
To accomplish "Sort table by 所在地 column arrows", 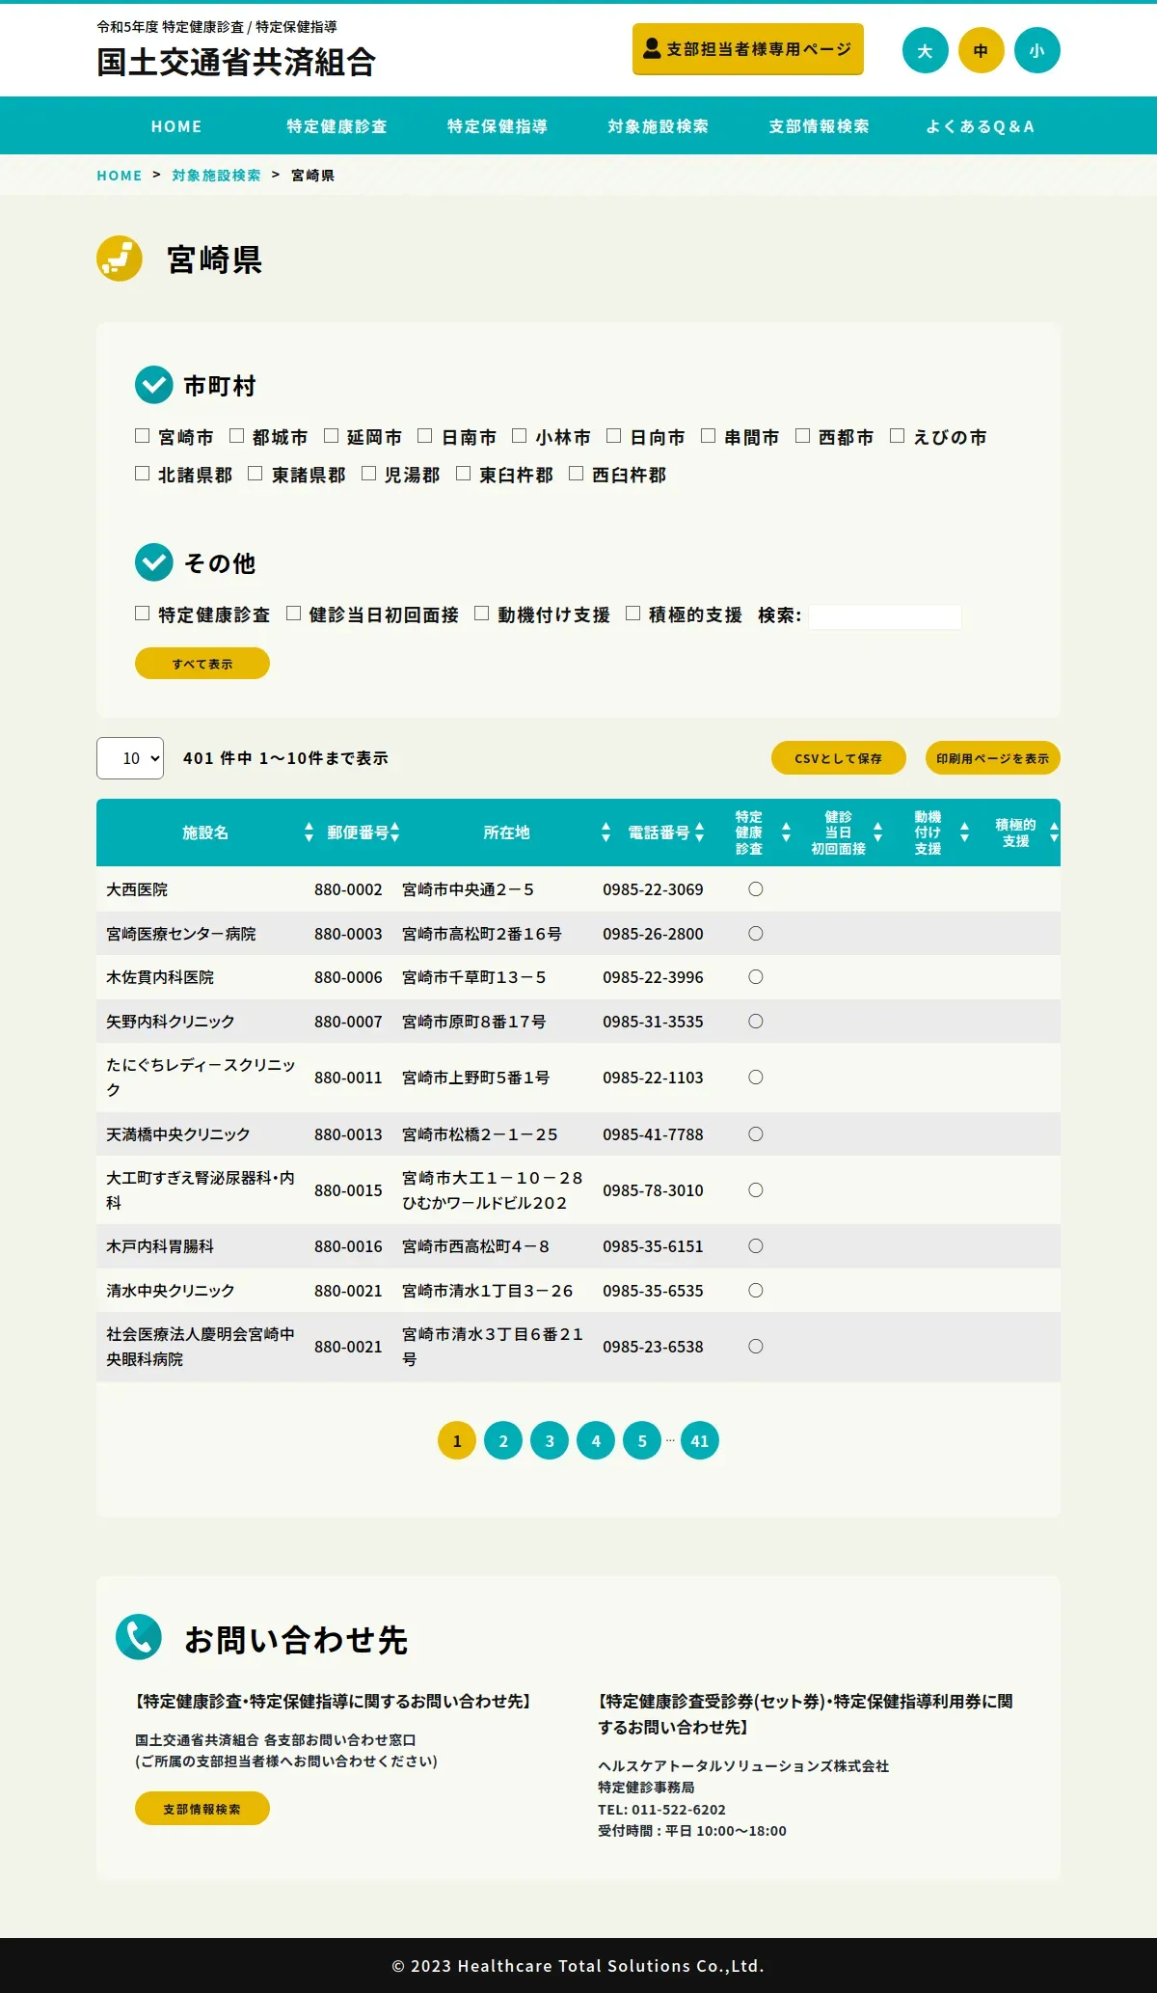I will [x=605, y=833].
